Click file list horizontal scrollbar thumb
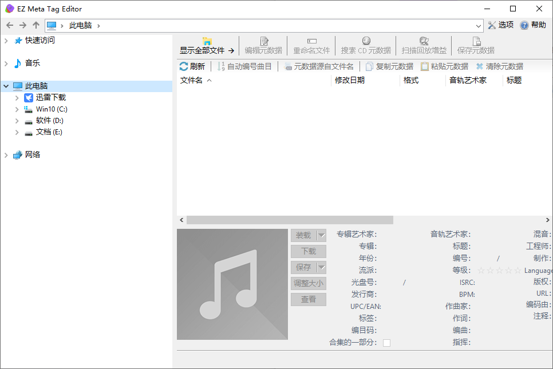 click(x=290, y=220)
